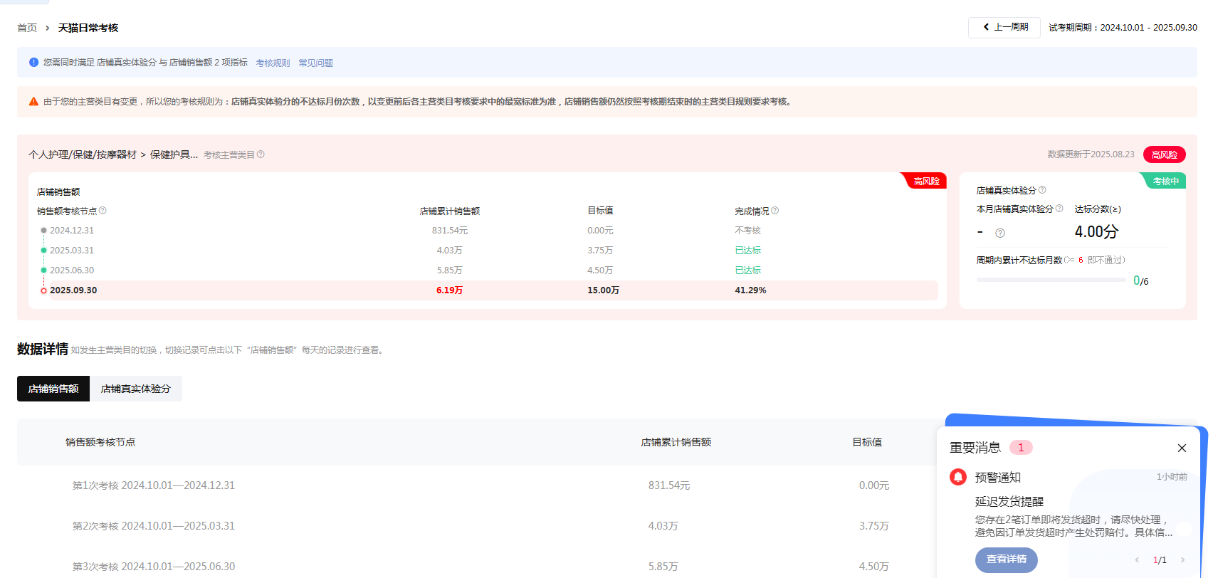Open 查看详情 in the alert popup
1218x578 pixels.
[1006, 559]
